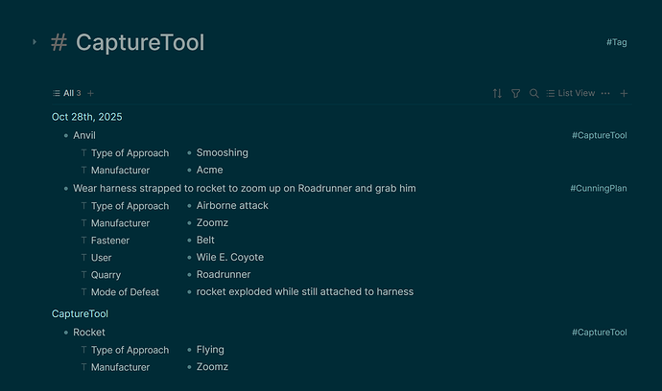Click the Mode of Defeat field label
The image size is (662, 391).
point(125,292)
